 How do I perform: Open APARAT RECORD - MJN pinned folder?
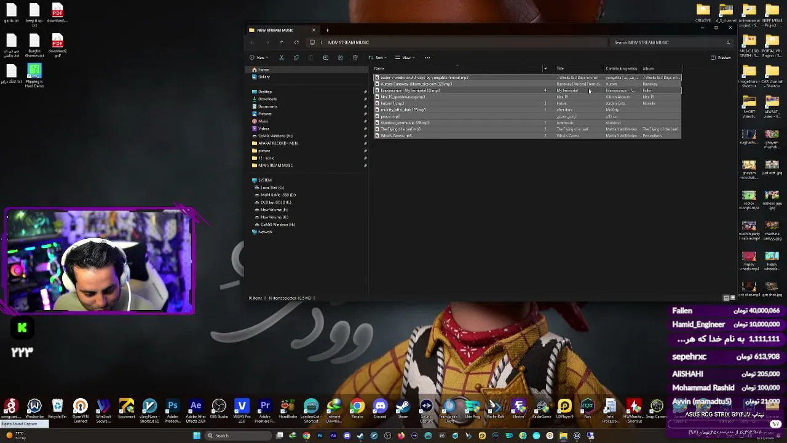pyautogui.click(x=275, y=143)
